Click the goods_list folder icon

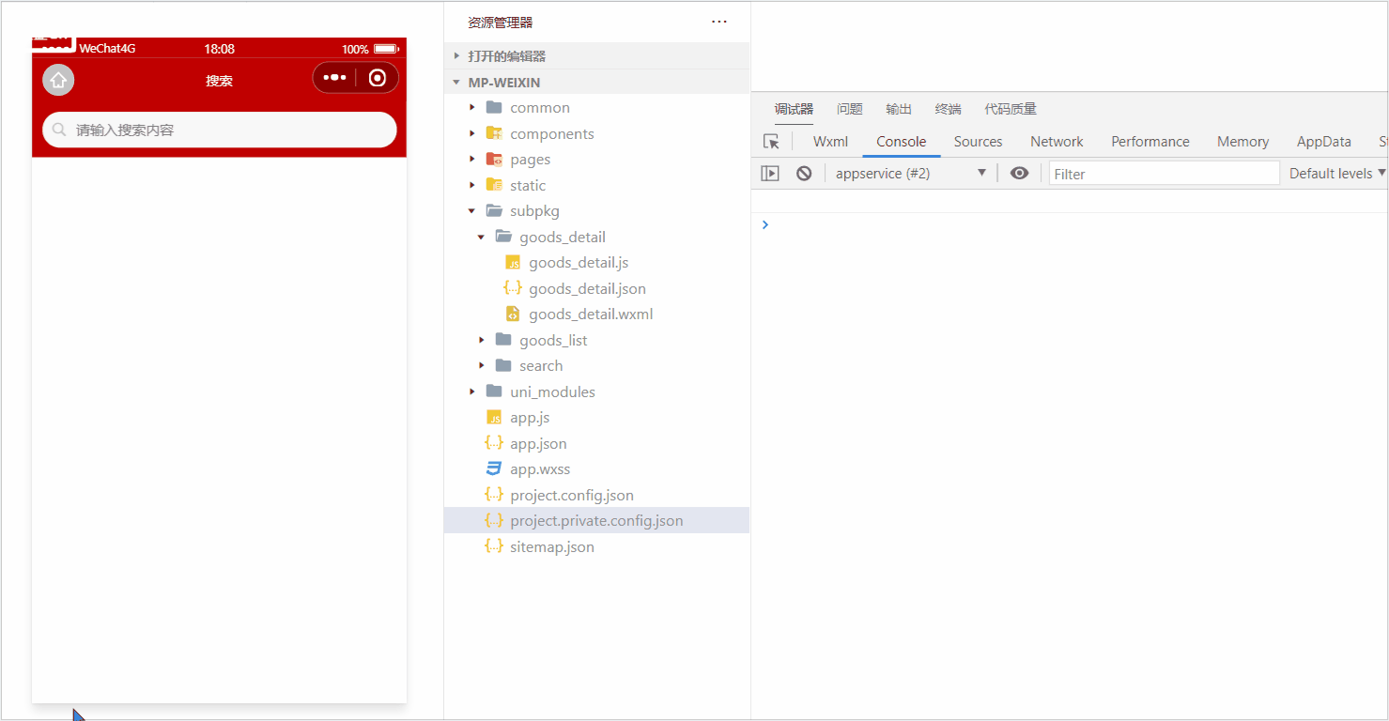(503, 340)
